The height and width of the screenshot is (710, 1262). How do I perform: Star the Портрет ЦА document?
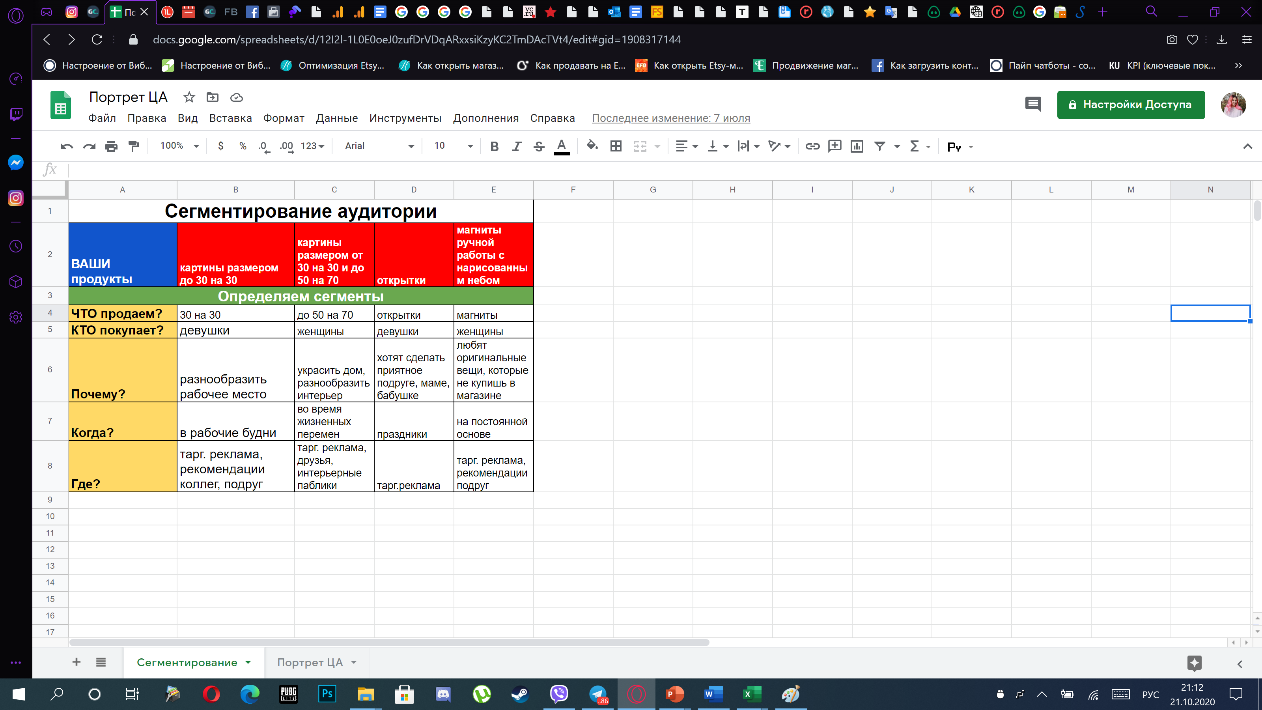coord(189,97)
